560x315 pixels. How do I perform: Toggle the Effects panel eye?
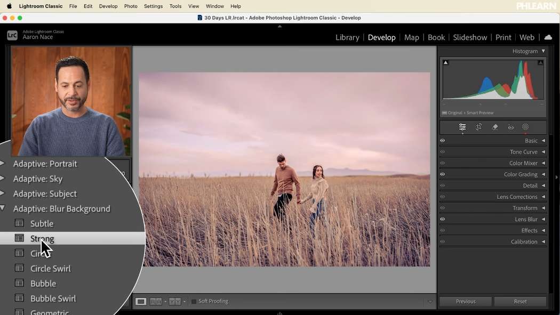[443, 230]
